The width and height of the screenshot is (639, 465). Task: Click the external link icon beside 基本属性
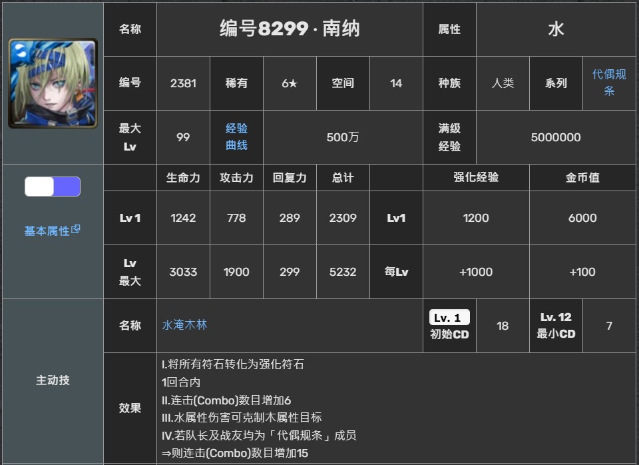[x=76, y=229]
